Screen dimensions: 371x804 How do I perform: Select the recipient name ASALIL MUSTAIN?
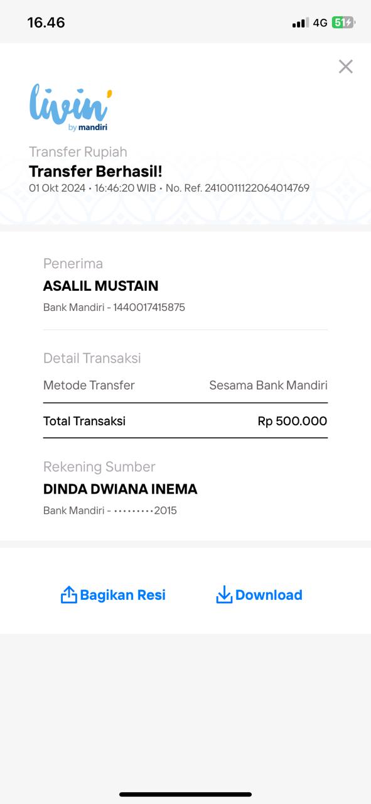coord(100,286)
